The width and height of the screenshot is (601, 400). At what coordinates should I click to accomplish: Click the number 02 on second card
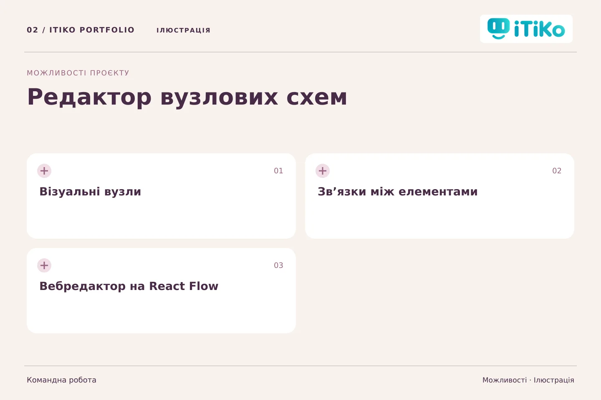[557, 171]
